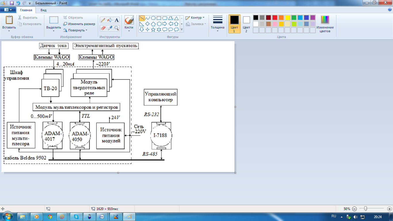Click the Обрезать (Crop) button
The width and height of the screenshot is (393, 221).
[73, 18]
